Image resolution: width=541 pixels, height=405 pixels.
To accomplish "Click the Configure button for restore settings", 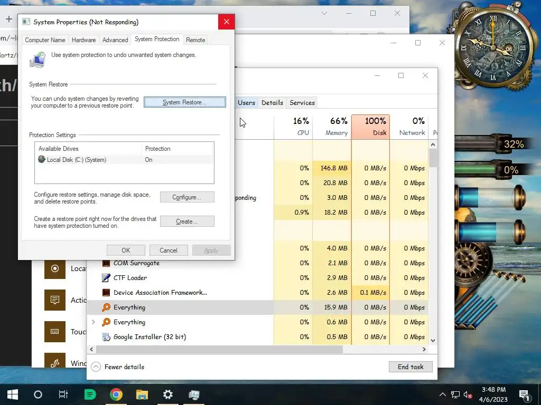I will [187, 197].
